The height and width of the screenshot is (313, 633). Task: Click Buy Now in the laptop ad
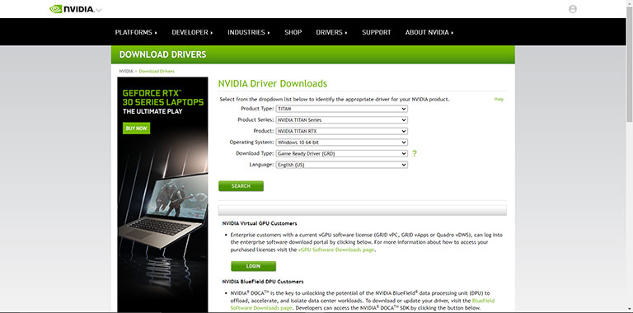tap(137, 128)
